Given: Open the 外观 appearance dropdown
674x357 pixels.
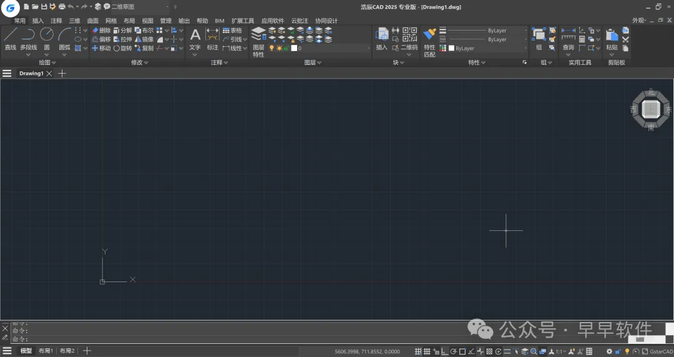Looking at the screenshot, I should pos(639,20).
